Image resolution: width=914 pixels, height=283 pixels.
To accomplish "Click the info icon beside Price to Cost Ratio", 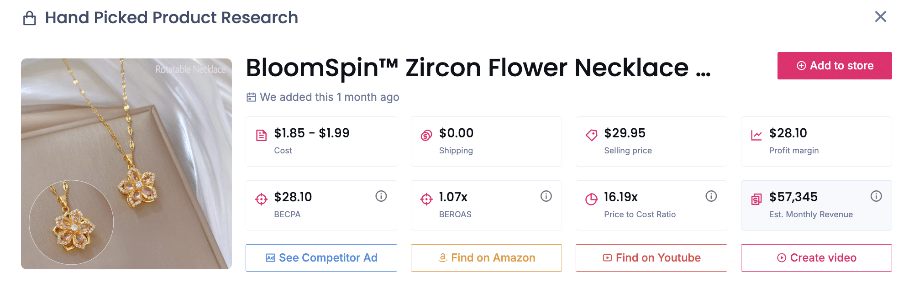I will [x=711, y=196].
